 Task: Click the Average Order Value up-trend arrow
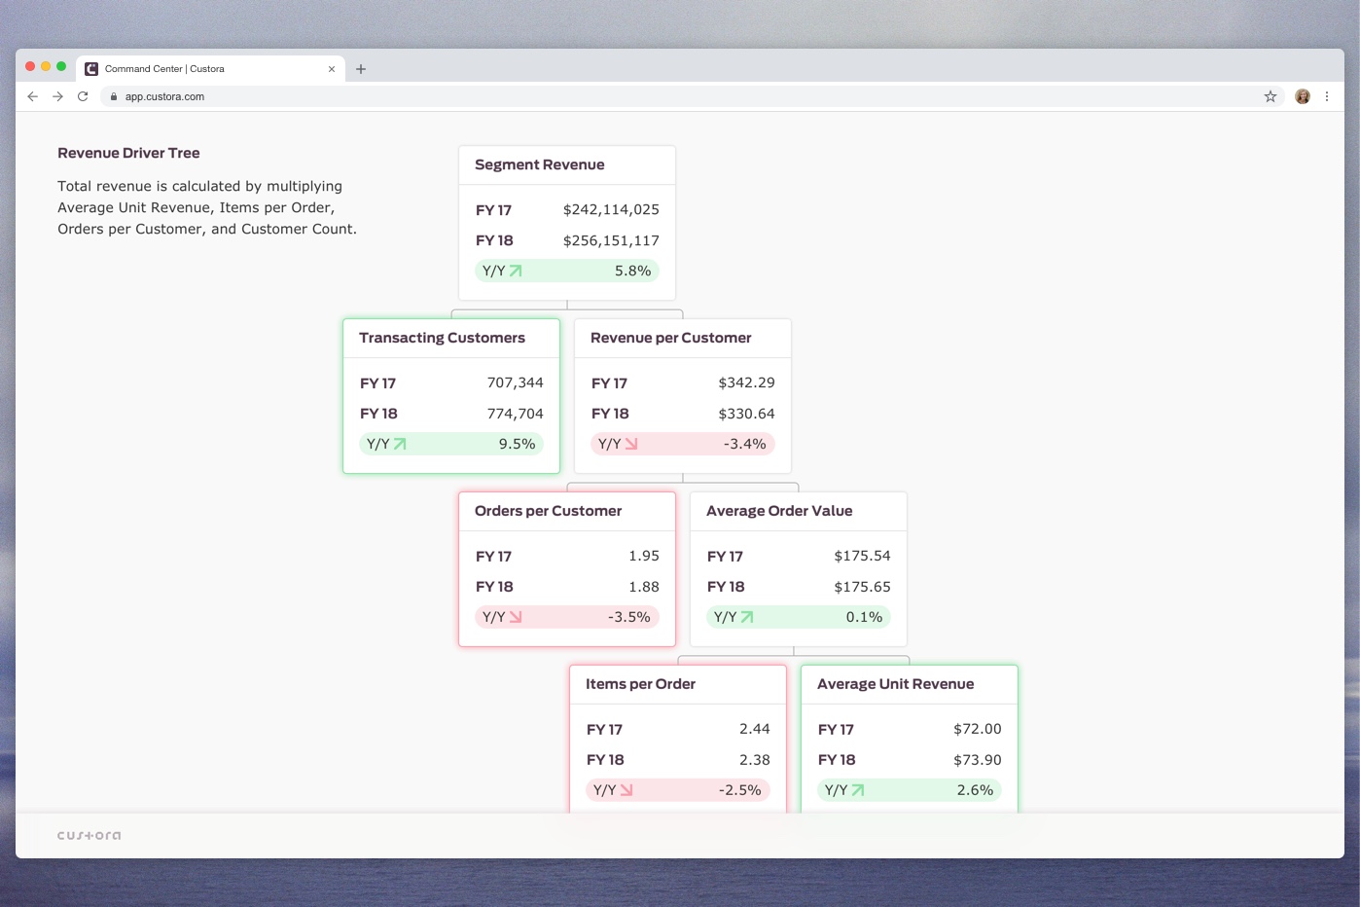click(747, 617)
